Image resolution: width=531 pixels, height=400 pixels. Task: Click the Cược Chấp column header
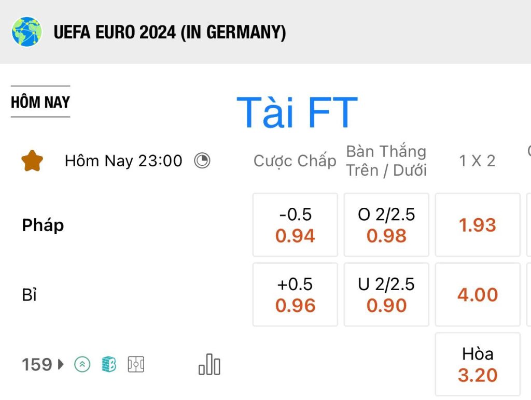coord(295,161)
